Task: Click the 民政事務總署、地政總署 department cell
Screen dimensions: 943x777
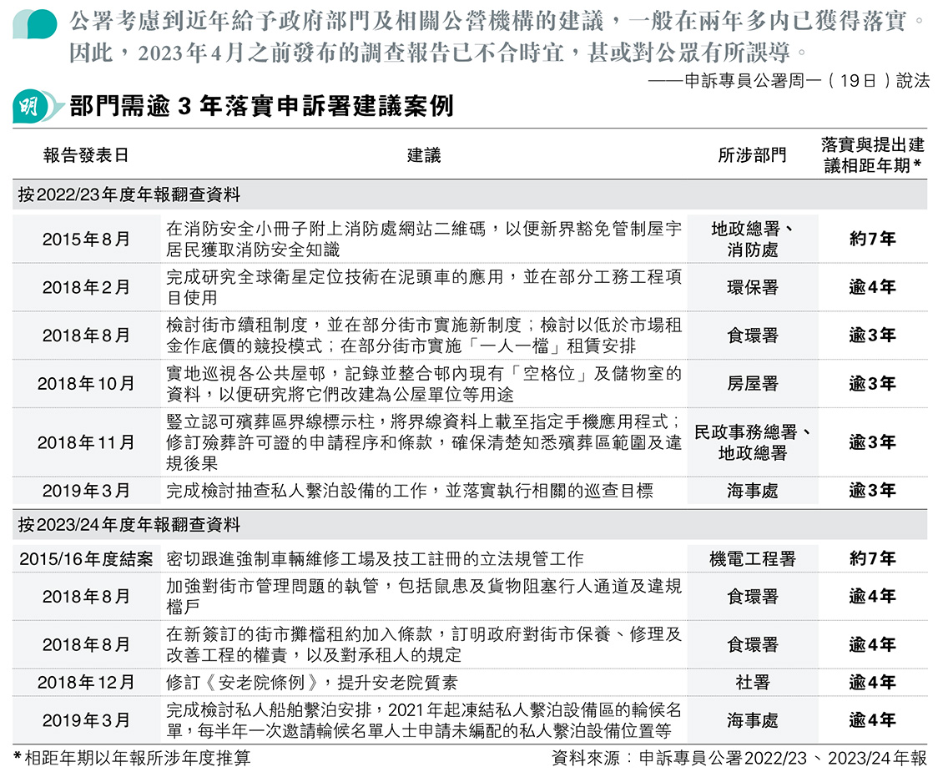Action: [x=751, y=442]
